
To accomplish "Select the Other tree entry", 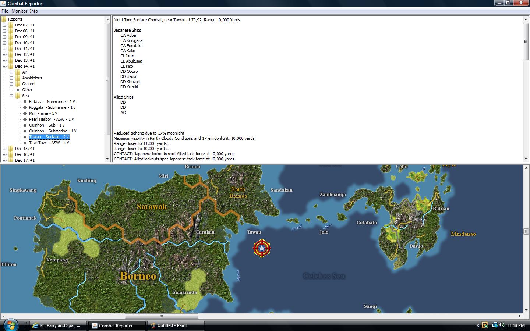I will (27, 90).
